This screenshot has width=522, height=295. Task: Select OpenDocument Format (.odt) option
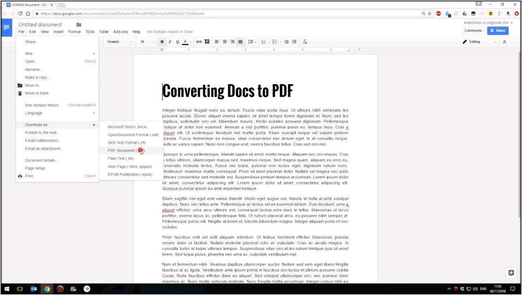pyautogui.click(x=131, y=135)
